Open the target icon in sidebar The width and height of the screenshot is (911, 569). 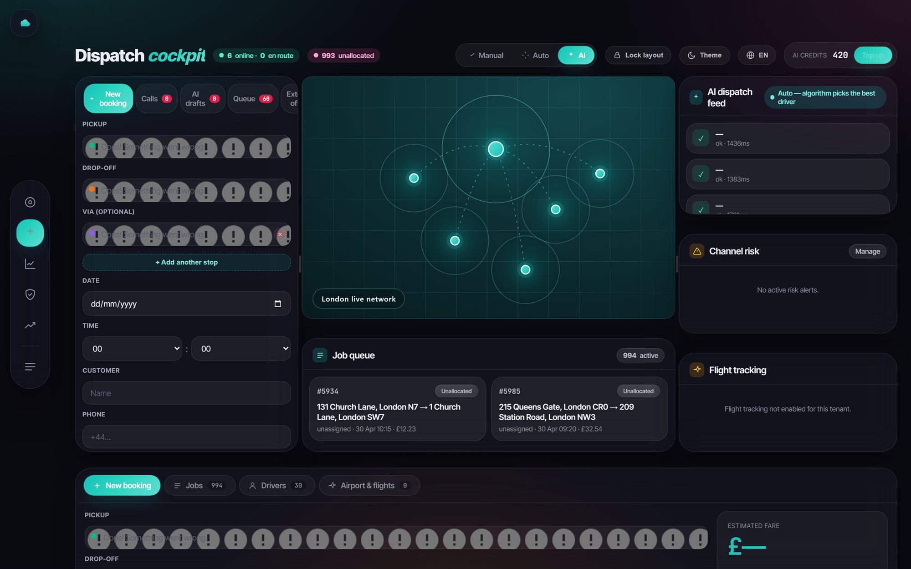click(30, 202)
